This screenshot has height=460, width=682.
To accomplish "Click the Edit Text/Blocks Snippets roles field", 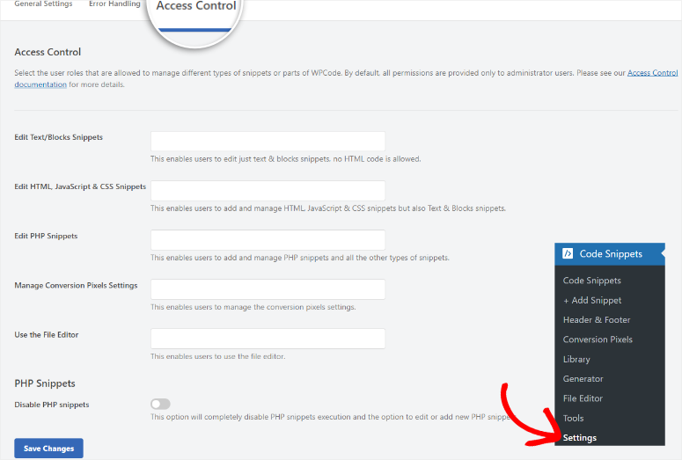I will (268, 142).
